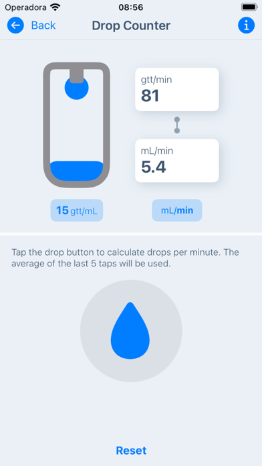The height and width of the screenshot is (466, 262).
Task: Tap the instructions text about drop button
Action: tap(125, 258)
